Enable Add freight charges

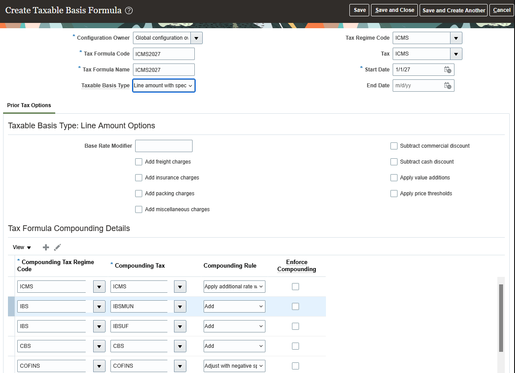[138, 162]
